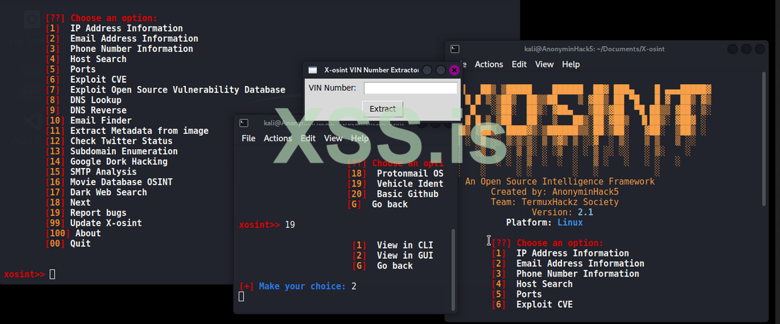Screen dimensions: 780x324
Task: Close the right X-osint terminal window
Action: click(759, 49)
